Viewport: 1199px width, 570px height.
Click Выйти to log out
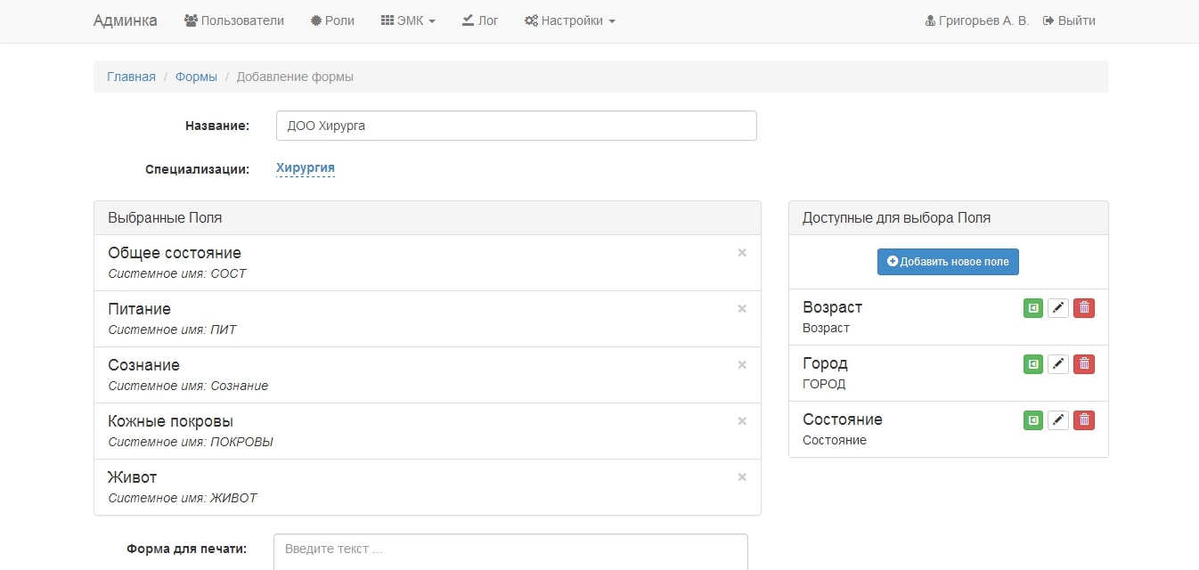pos(1069,20)
